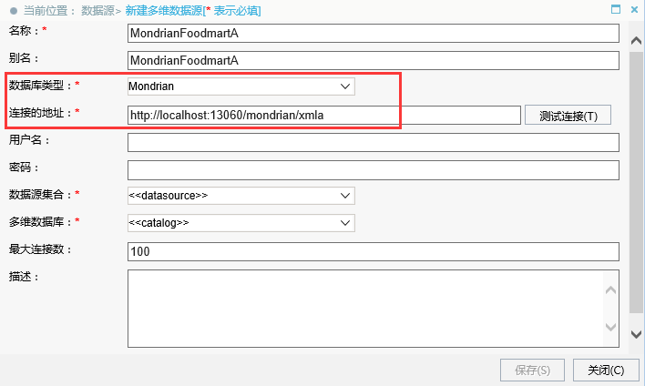Open the 数据库类型 Mondrian dropdown
645x386 pixels.
tap(241, 86)
